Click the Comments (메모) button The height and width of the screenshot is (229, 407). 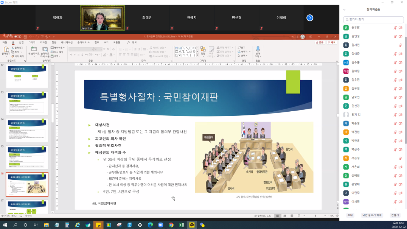(x=332, y=42)
